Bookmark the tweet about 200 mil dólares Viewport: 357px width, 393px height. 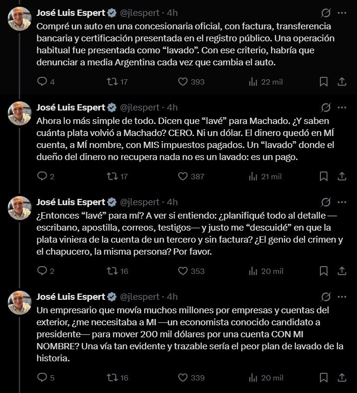tap(324, 378)
